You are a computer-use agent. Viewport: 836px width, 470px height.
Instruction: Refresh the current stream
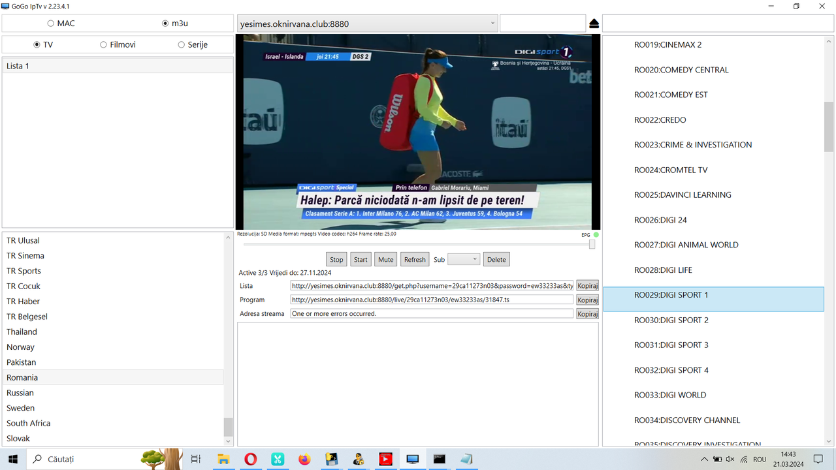pos(415,259)
